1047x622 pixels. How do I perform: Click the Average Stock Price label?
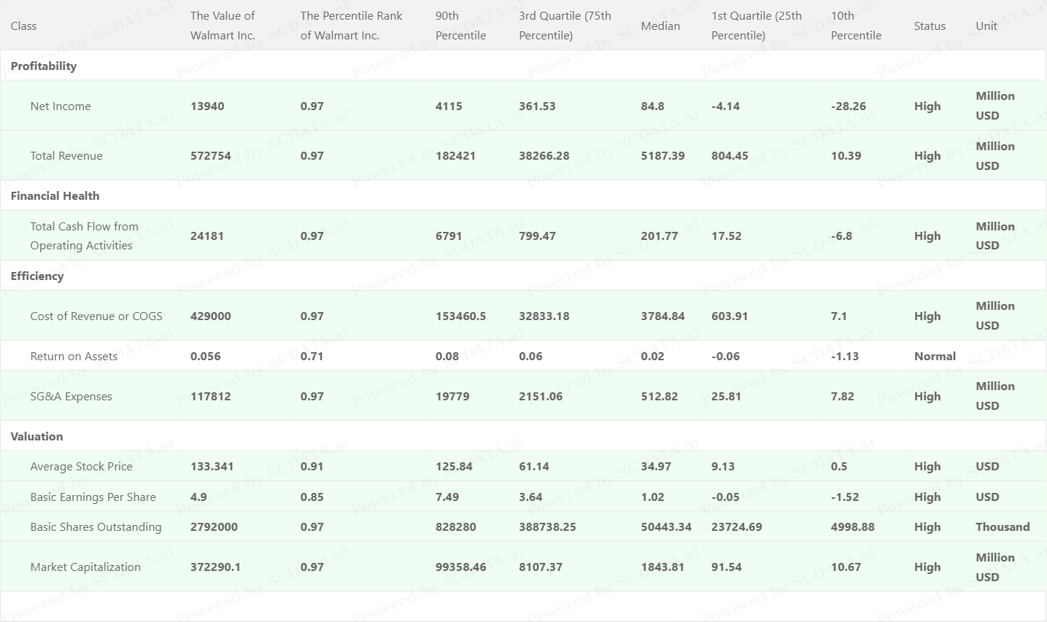[x=82, y=466]
